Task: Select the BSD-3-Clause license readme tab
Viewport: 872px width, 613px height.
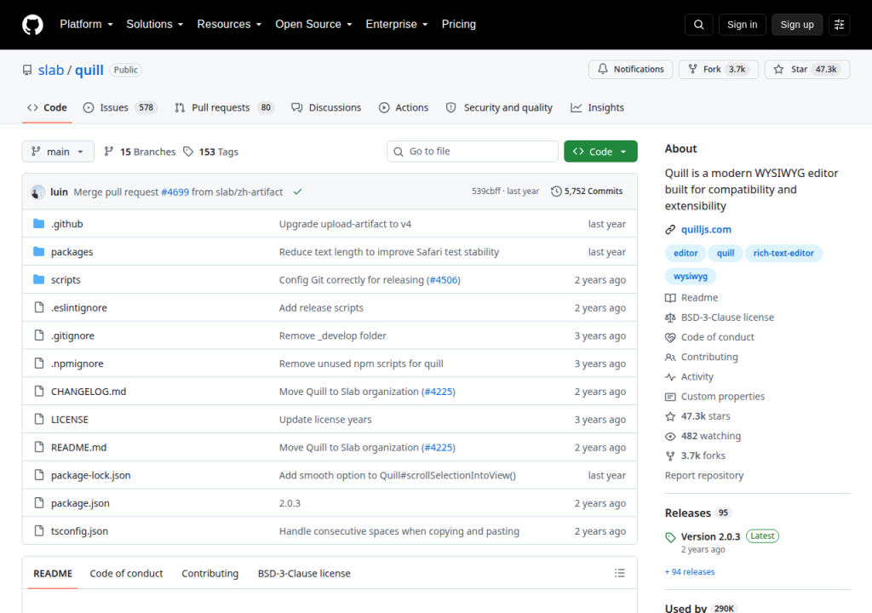Action: [304, 574]
